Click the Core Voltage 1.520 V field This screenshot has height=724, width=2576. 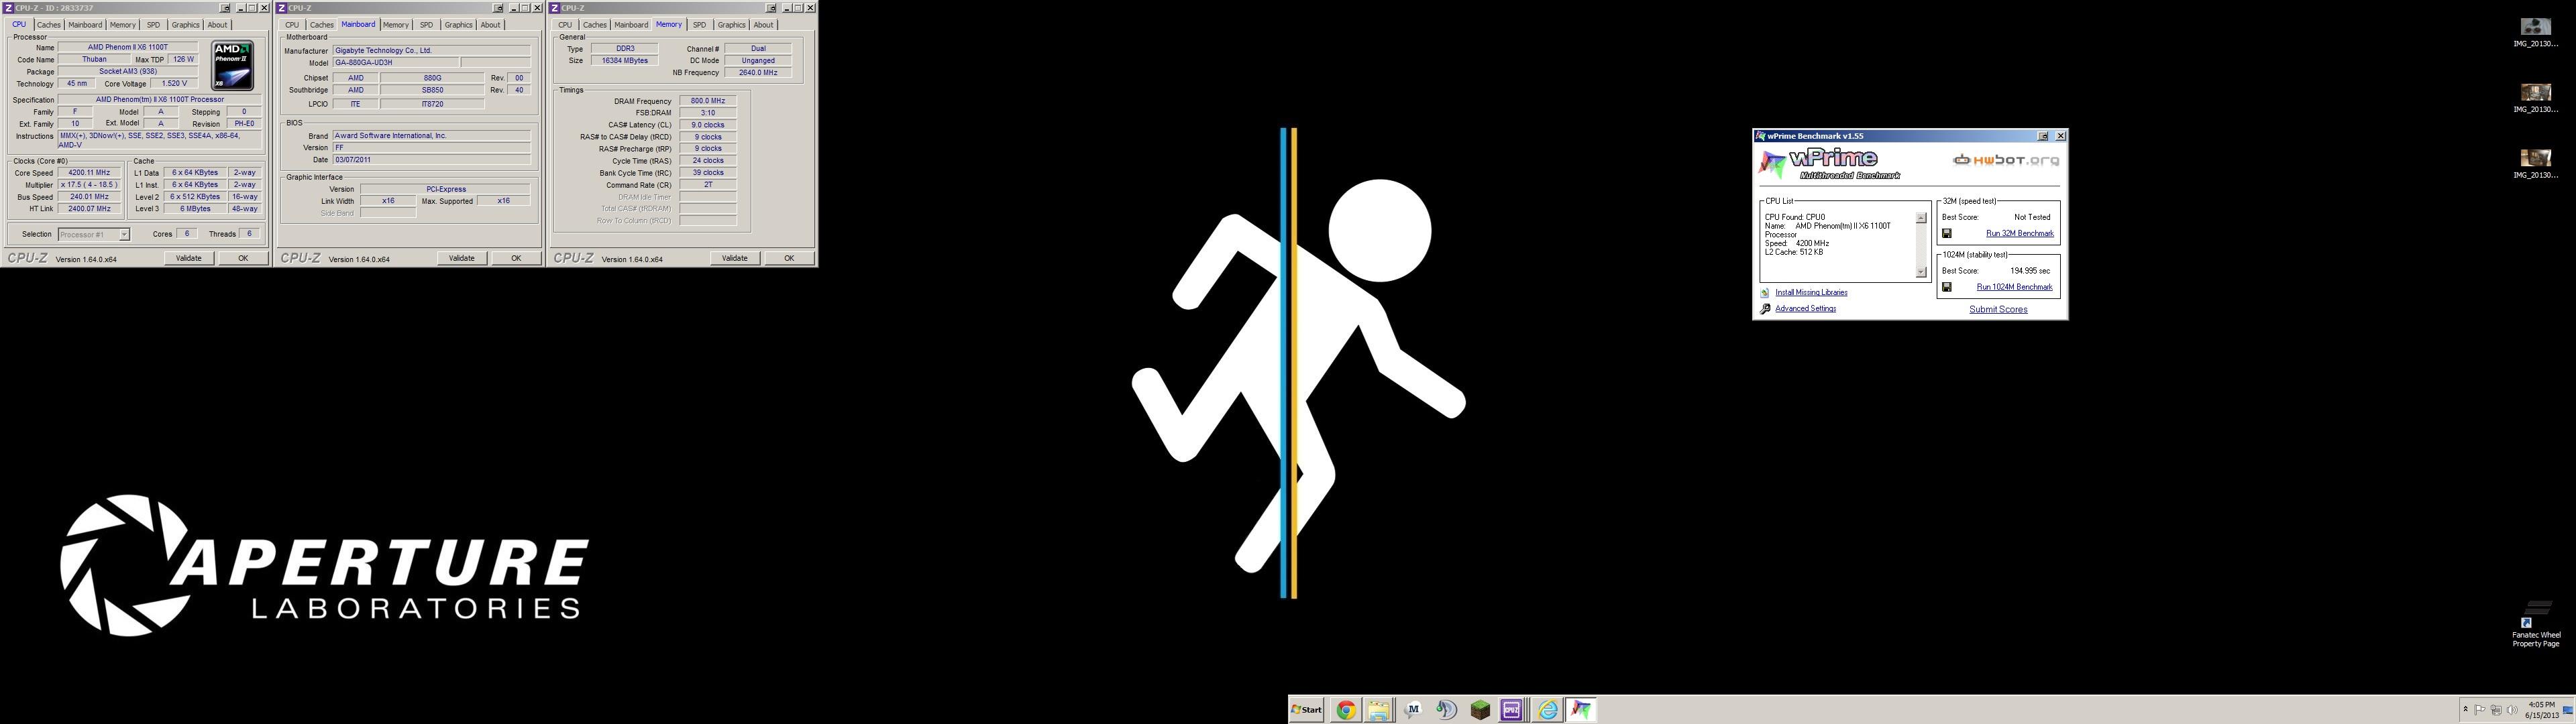point(174,84)
